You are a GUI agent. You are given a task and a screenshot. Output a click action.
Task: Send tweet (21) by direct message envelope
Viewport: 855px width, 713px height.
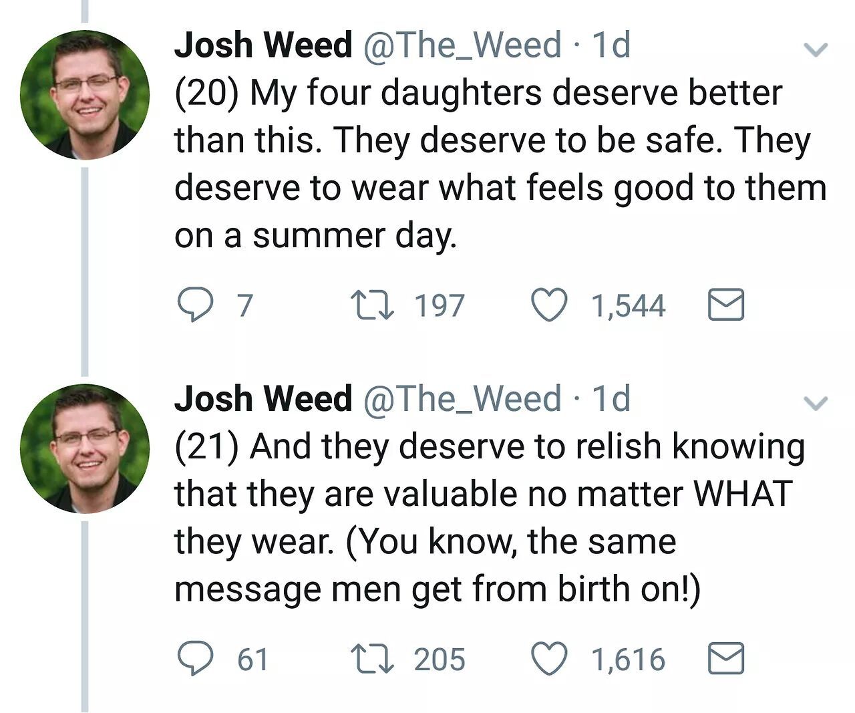[x=725, y=659]
